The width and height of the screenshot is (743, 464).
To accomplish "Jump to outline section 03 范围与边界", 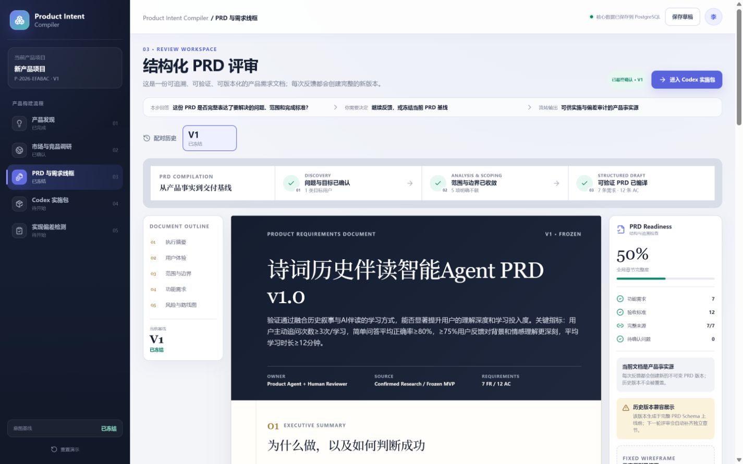I will (x=183, y=273).
